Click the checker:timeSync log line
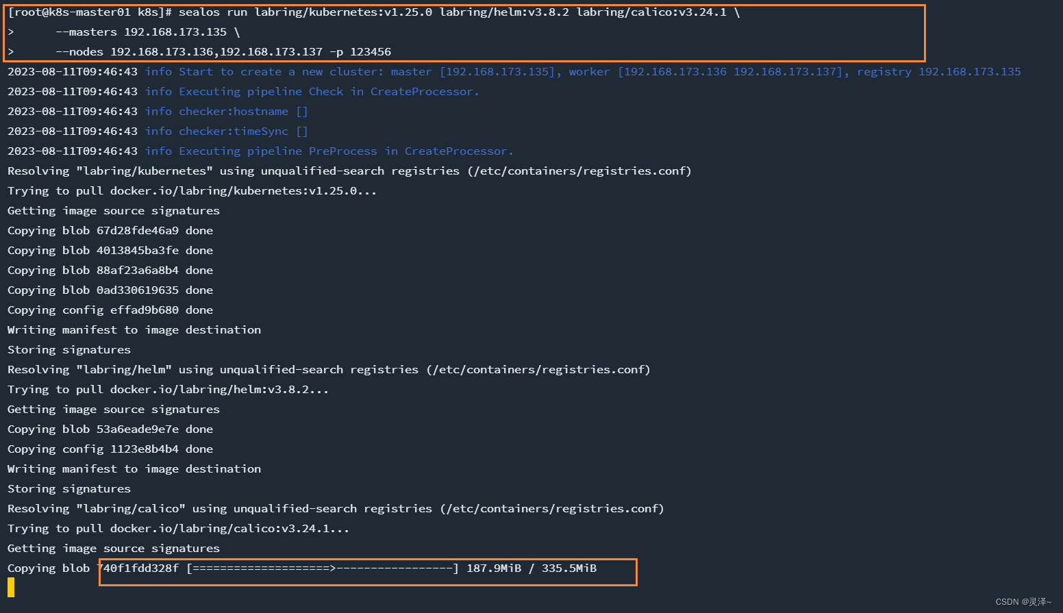Screen dimensions: 1063x613 click(158, 132)
